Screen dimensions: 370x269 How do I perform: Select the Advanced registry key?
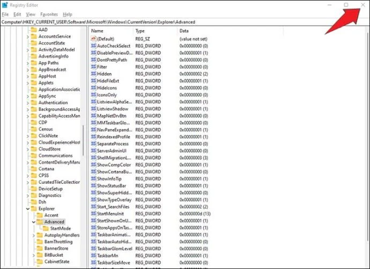point(54,222)
